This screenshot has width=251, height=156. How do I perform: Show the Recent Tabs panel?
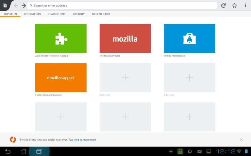(101, 14)
